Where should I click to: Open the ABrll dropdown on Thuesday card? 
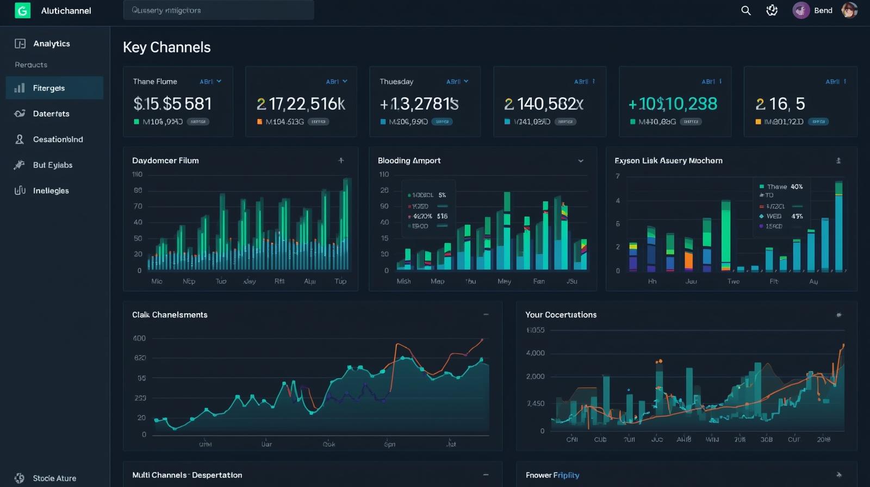click(x=457, y=82)
